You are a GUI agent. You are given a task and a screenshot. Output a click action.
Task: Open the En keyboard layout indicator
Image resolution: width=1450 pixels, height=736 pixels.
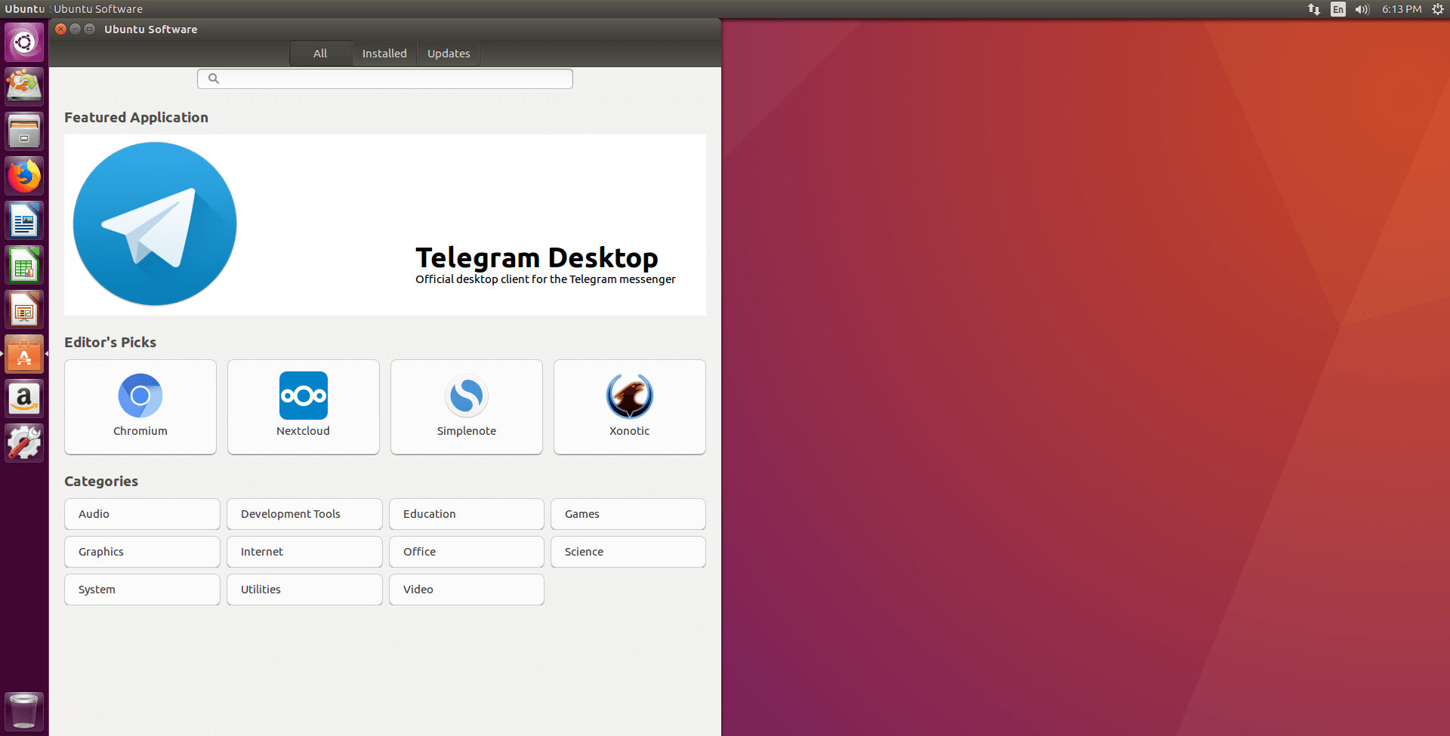(1338, 9)
